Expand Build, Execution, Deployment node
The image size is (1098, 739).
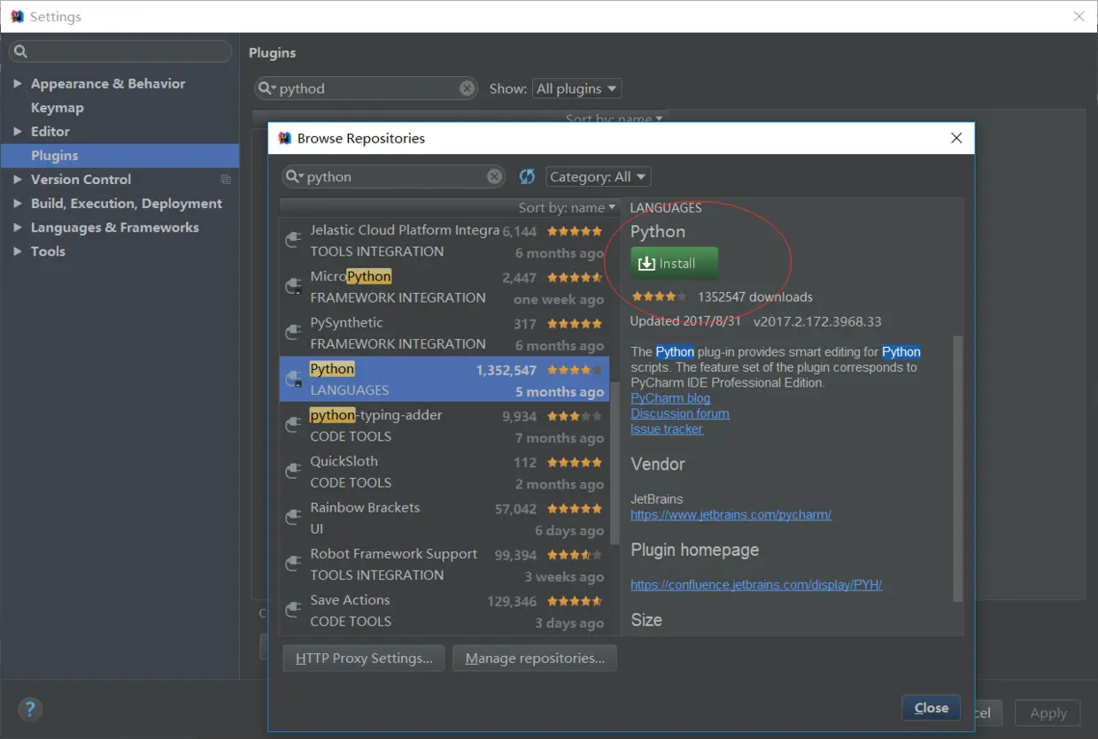(x=17, y=203)
